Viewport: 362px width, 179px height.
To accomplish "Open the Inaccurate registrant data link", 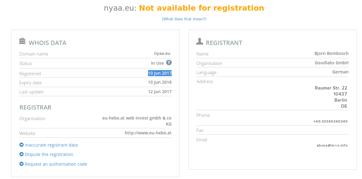I will click(51, 145).
